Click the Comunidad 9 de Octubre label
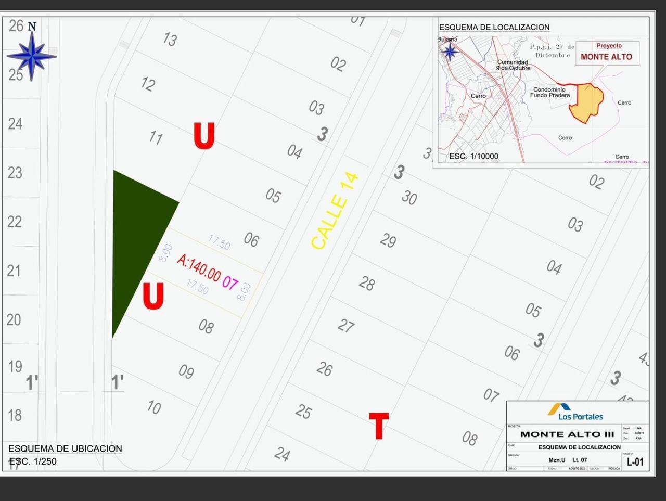Image resolution: width=666 pixels, height=501 pixels. (x=513, y=65)
